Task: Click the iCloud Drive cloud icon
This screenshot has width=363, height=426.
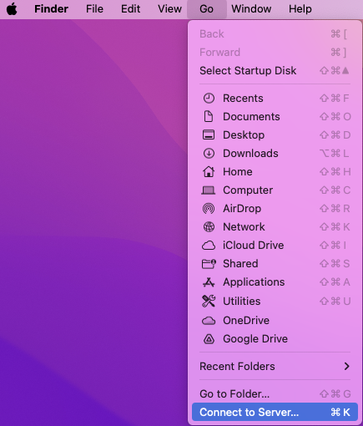Action: coord(209,246)
